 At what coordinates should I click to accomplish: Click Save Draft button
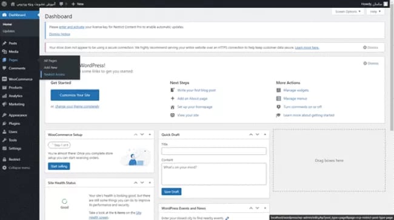[x=172, y=192]
